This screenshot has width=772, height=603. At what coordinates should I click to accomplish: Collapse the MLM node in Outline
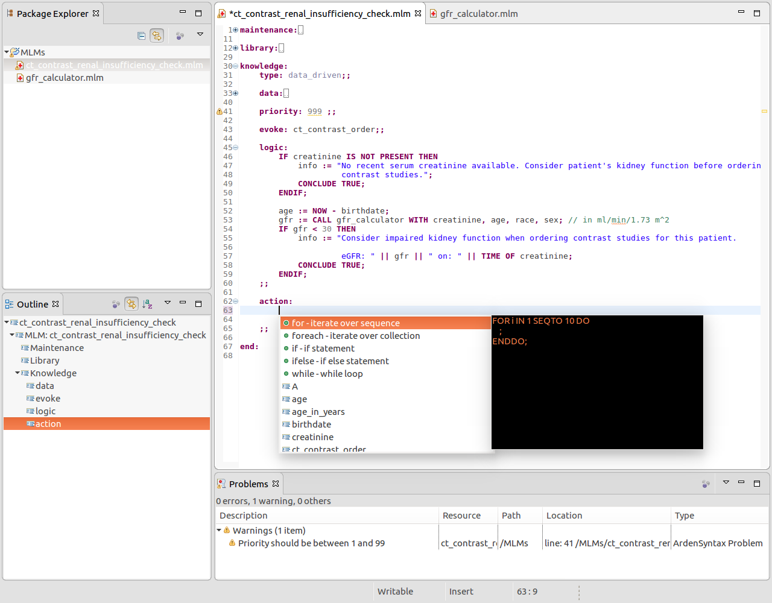[12, 335]
